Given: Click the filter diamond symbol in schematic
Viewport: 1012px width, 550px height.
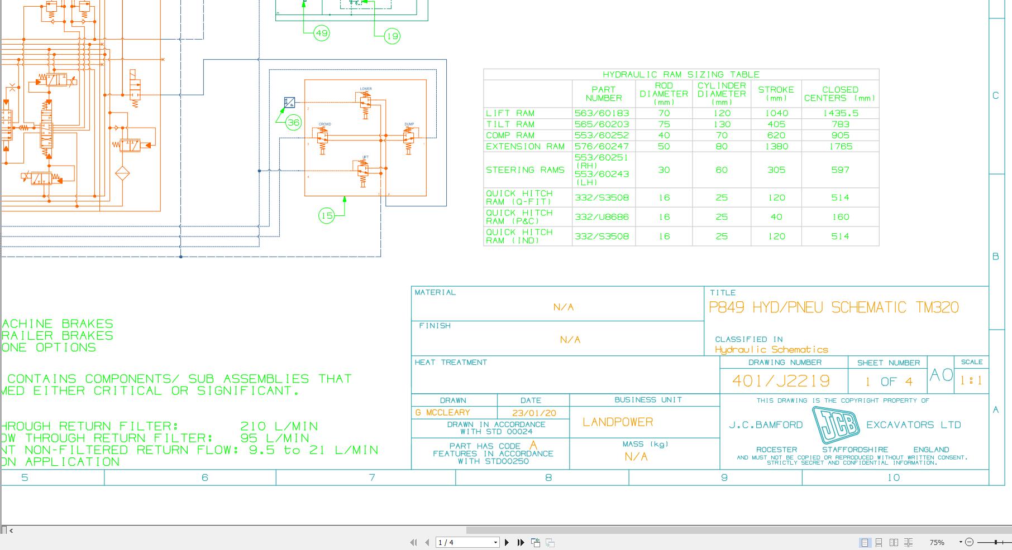Looking at the screenshot, I should click(122, 173).
